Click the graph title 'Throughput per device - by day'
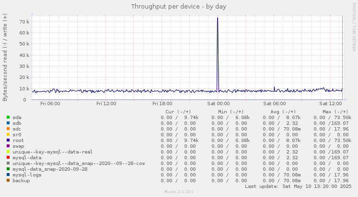 pos(179,6)
